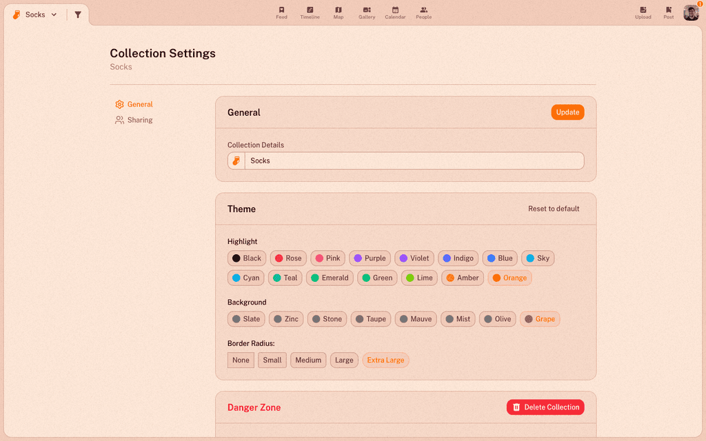Screen dimensions: 706x441
Task: Select Stone background
Action: click(x=327, y=319)
